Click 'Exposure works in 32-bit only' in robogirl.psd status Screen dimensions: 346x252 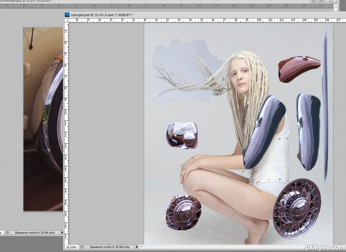tap(110, 247)
